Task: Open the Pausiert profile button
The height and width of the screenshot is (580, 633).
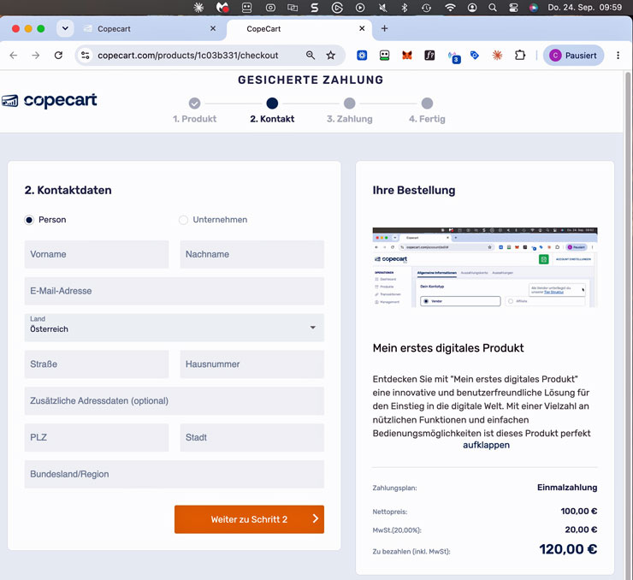Action: [x=573, y=56]
